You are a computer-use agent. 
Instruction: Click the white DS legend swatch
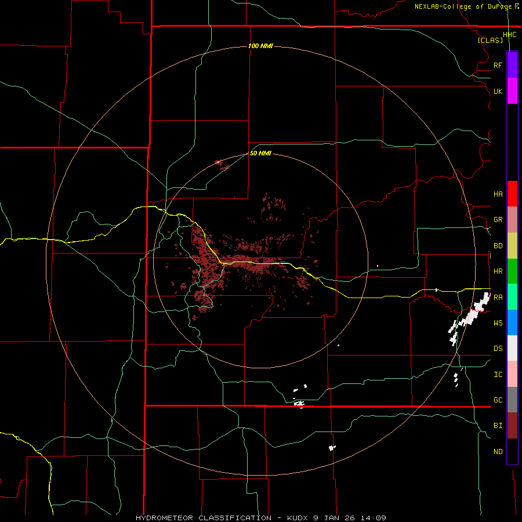click(512, 348)
